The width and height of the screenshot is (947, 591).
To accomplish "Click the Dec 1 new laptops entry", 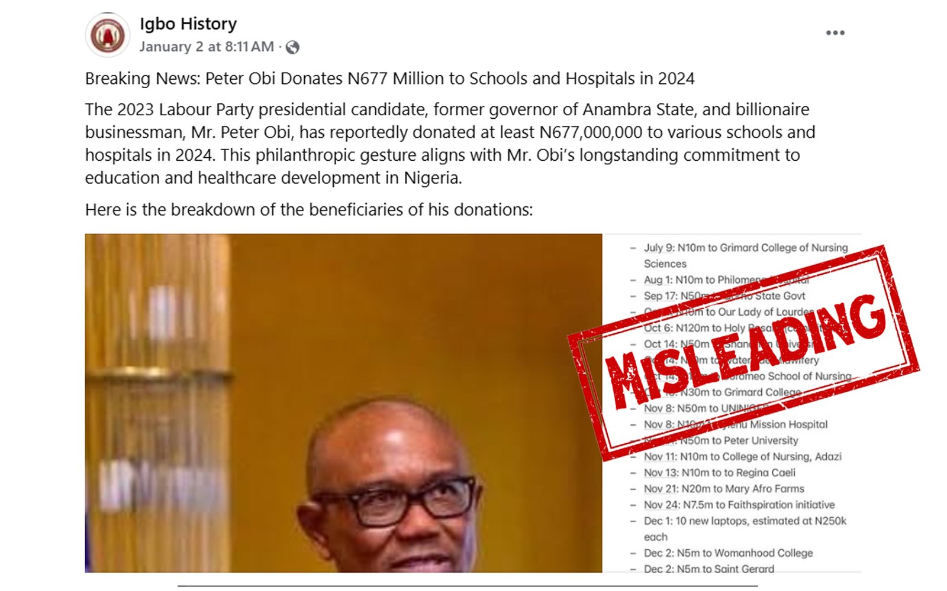I will tap(745, 529).
